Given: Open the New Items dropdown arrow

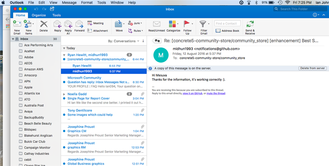Looking at the screenshot, I should 33,24.
